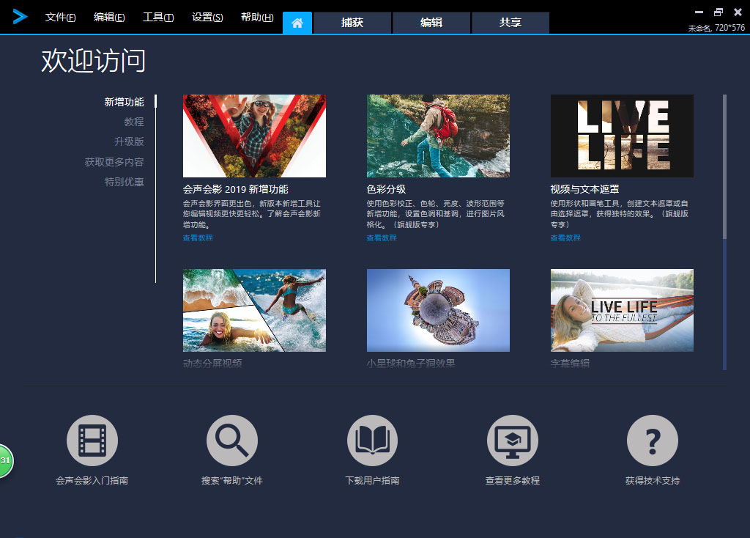
Task: Open 查看教程 link under 视频与文本遮罩
Action: point(565,238)
